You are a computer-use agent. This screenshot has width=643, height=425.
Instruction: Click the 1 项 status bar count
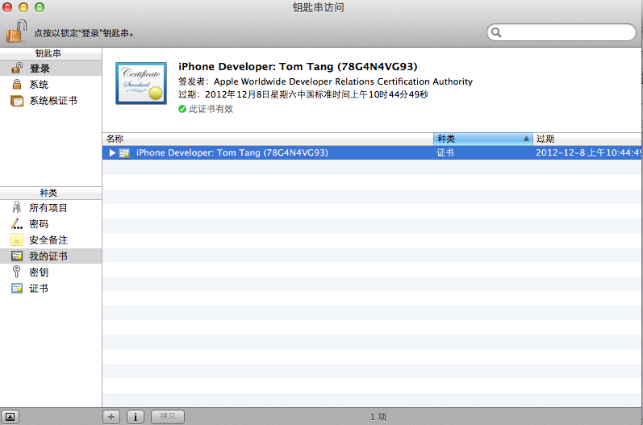tap(378, 417)
